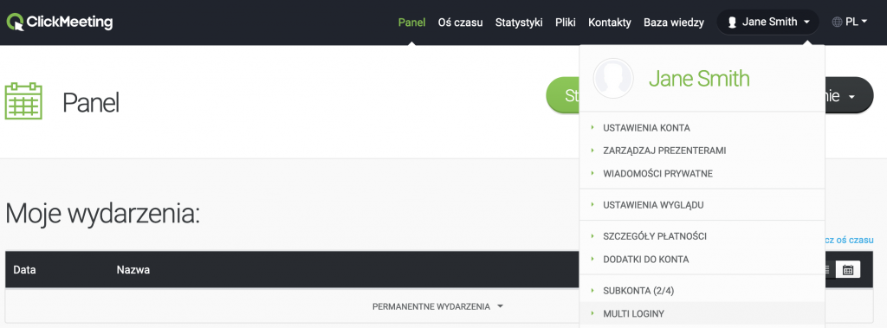
Task: Open Baza wiedzy link
Action: (x=674, y=23)
